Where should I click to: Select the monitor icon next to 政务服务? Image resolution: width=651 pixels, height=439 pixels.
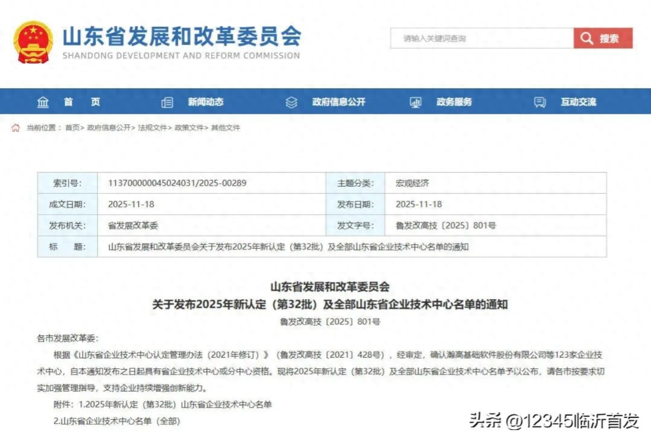pos(415,102)
